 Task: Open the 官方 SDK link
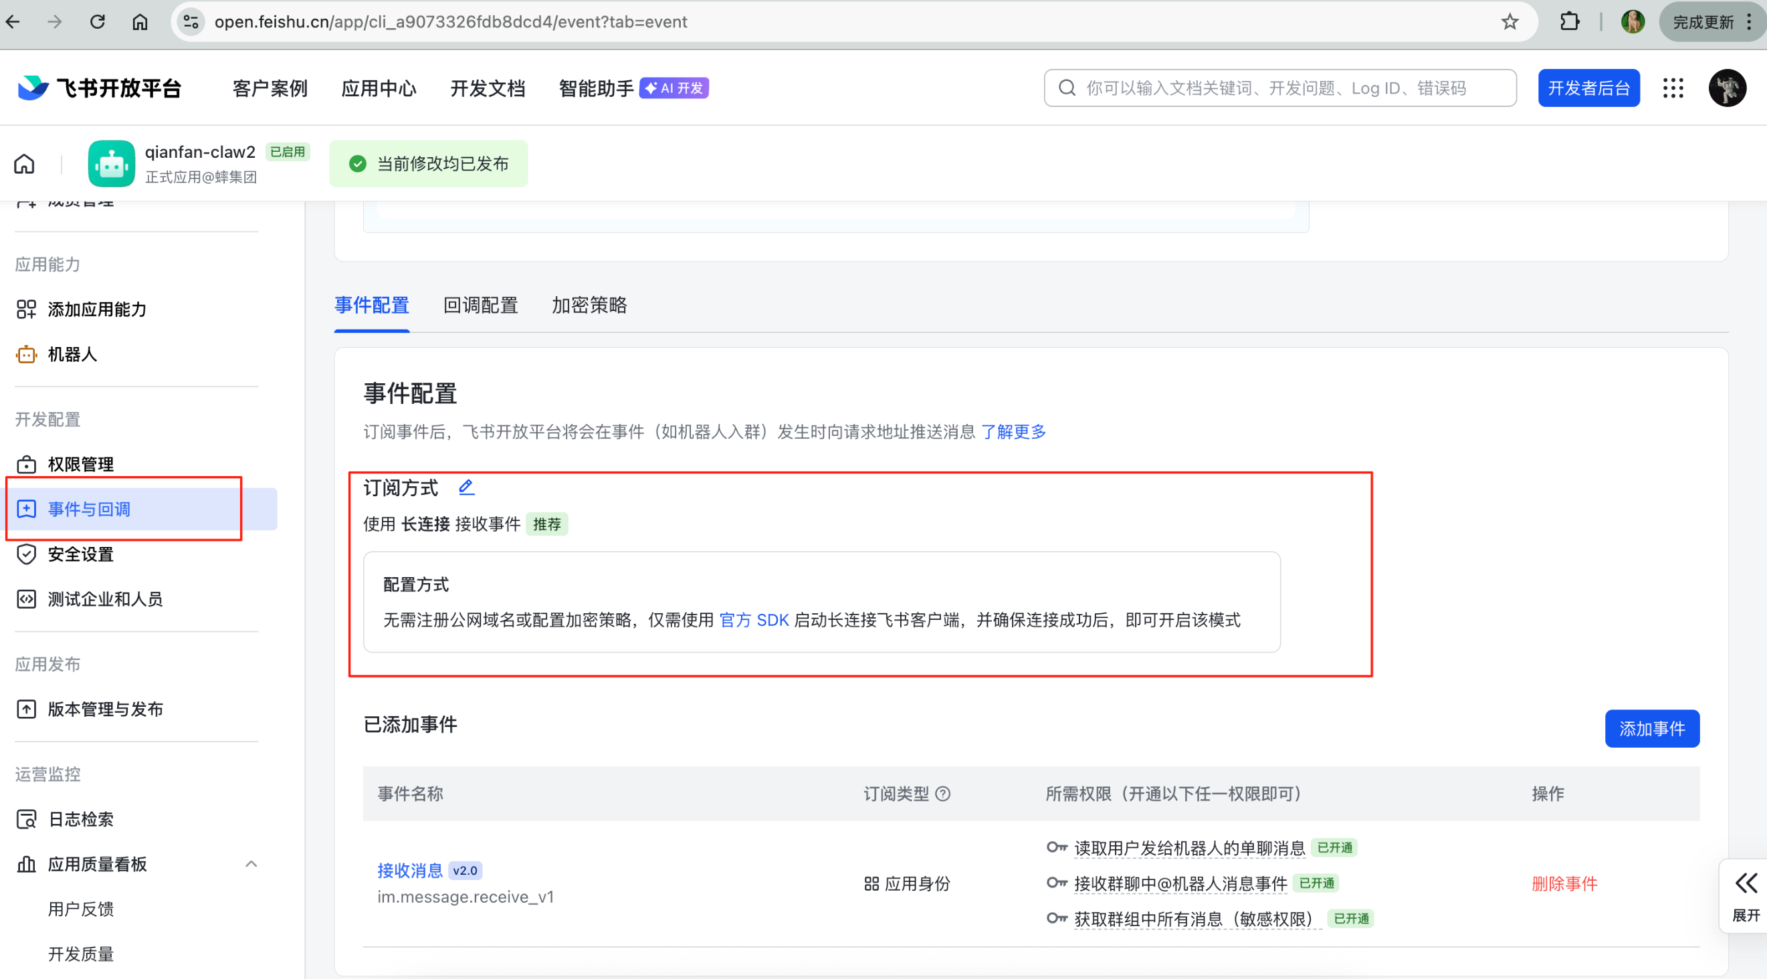pos(754,620)
